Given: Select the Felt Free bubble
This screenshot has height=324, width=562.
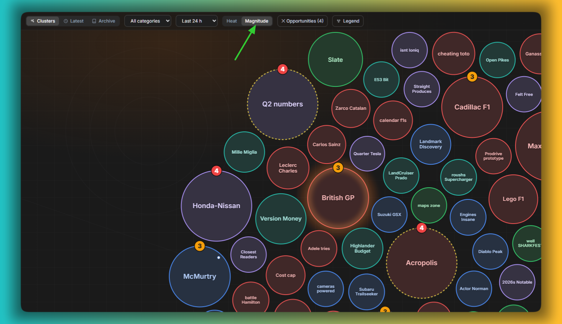Looking at the screenshot, I should click(524, 94).
